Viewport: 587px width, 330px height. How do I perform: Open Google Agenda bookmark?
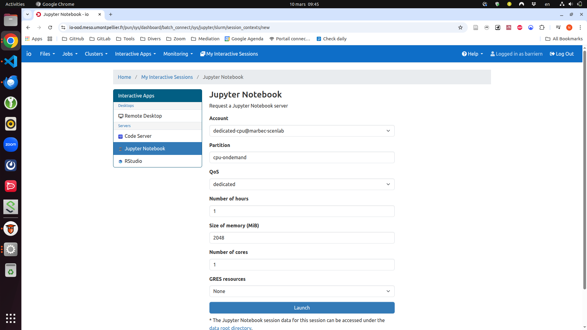(x=244, y=39)
